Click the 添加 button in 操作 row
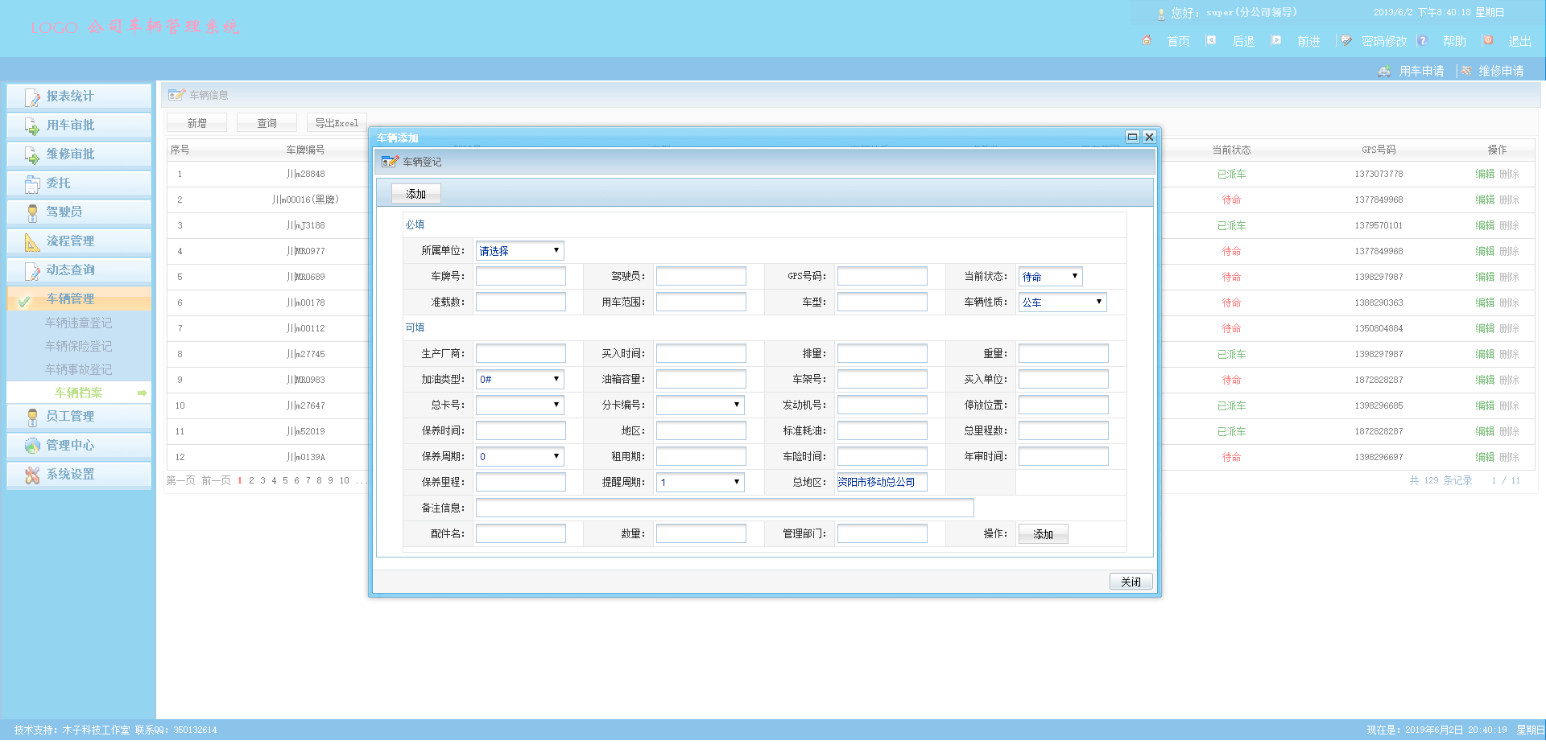1546x753 pixels. coord(1043,534)
